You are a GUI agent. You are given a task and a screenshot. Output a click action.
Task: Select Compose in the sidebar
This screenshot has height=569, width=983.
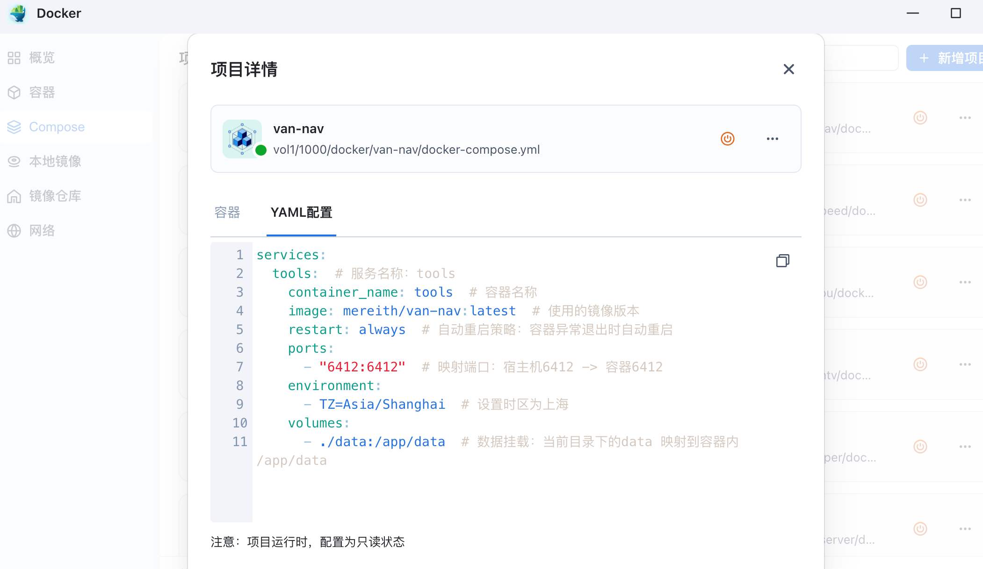coord(56,127)
